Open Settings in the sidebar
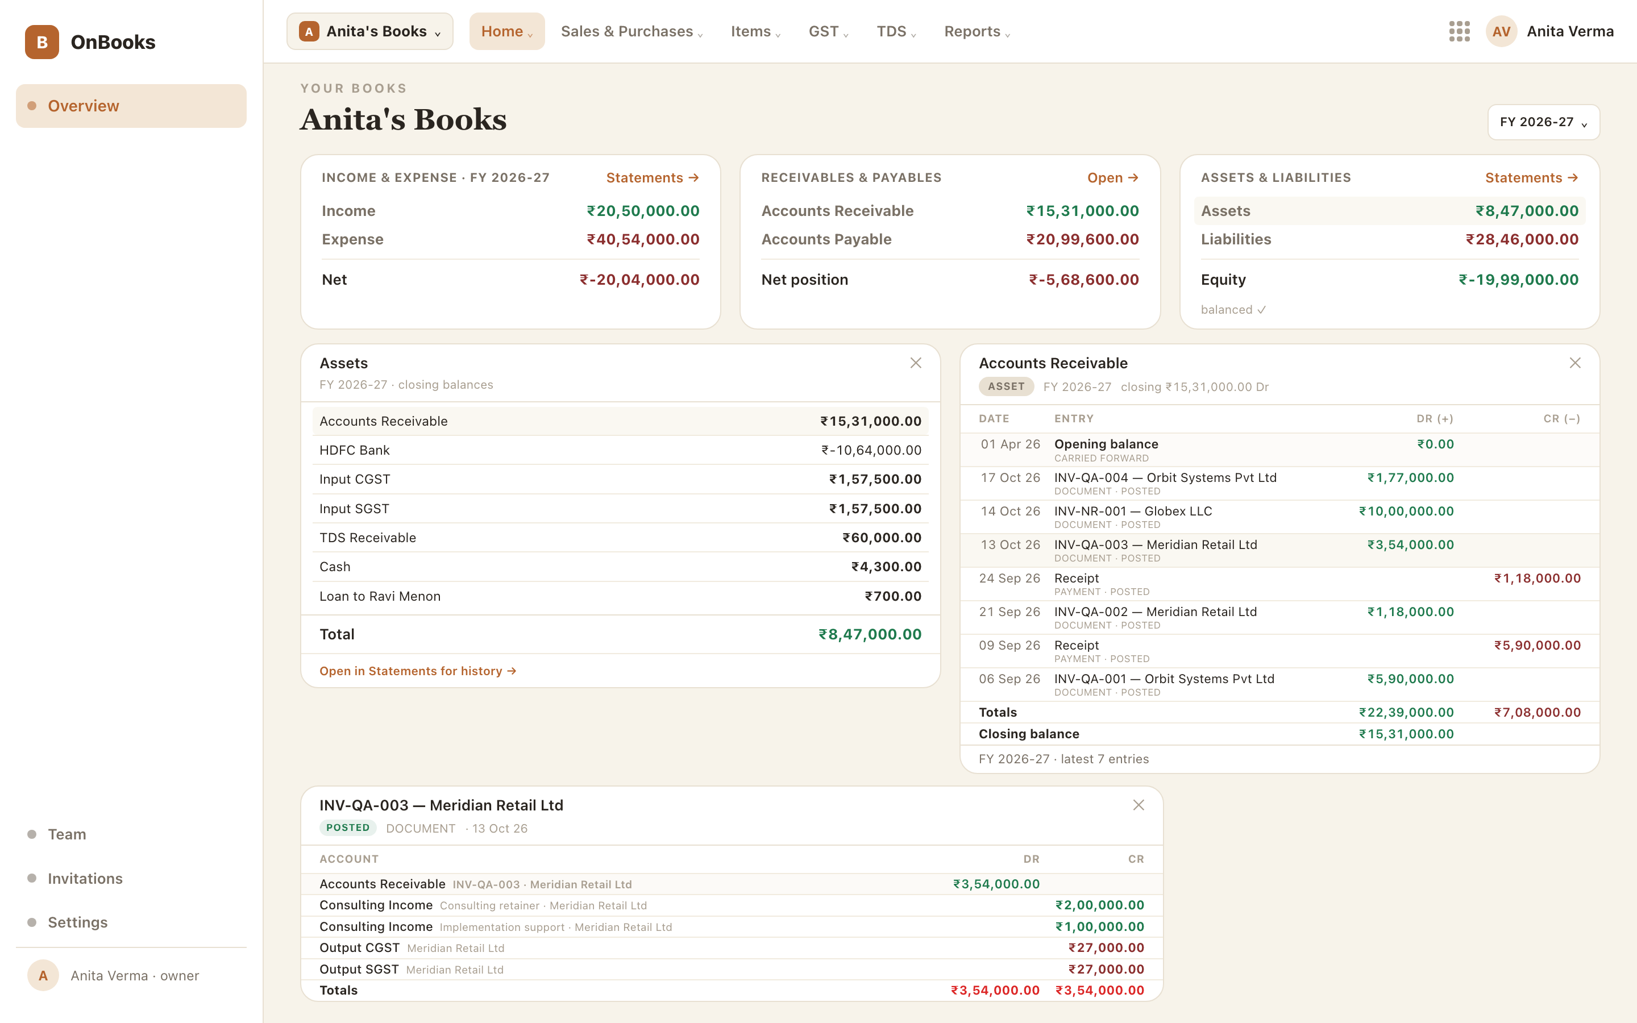This screenshot has width=1637, height=1023. click(131, 922)
